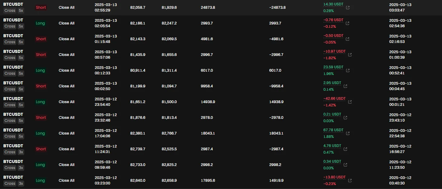442x189 pixels.
Task: Click share icon next to -13.80 USDT
Action: pos(350,181)
